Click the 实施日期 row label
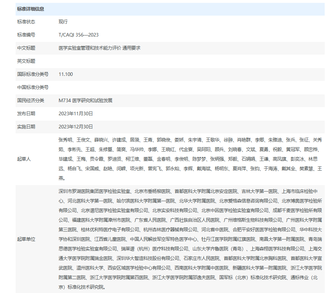 pos(26,127)
